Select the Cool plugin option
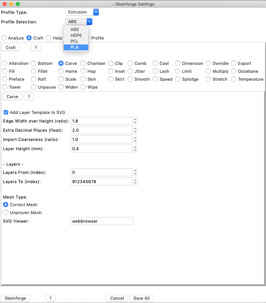Image resolution: width=266 pixels, height=303 pixels. (x=155, y=63)
